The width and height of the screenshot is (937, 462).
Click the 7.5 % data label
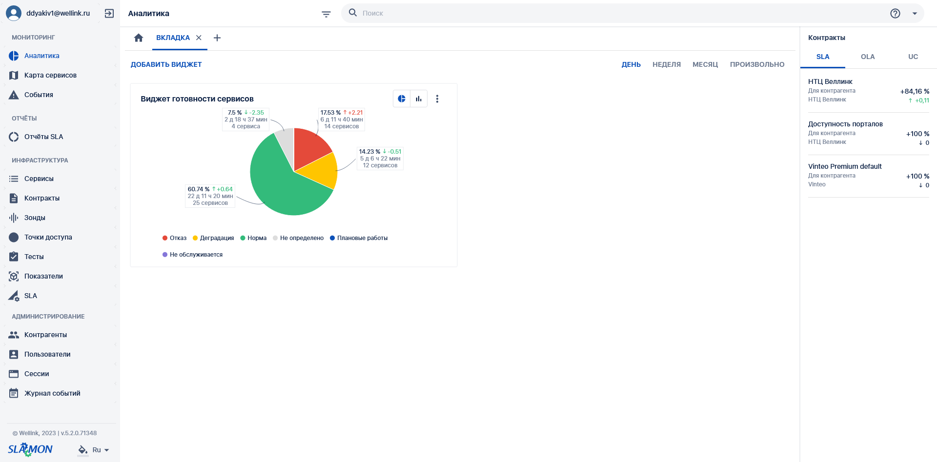(x=246, y=119)
